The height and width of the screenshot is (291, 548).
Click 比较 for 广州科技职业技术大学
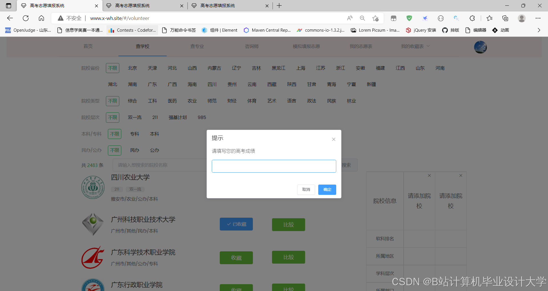pyautogui.click(x=289, y=225)
